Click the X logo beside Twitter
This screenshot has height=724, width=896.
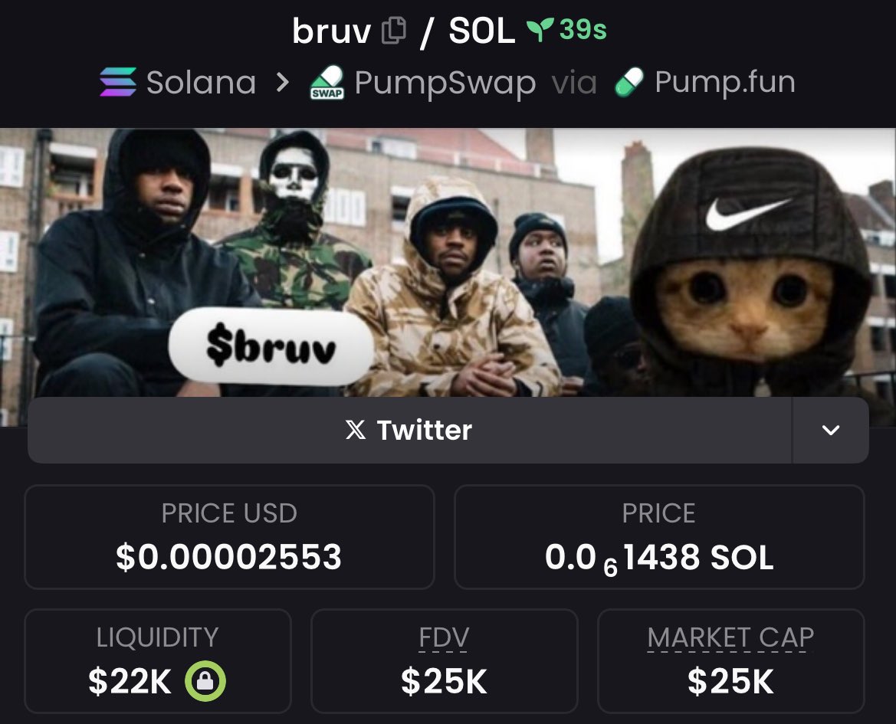[x=356, y=430]
